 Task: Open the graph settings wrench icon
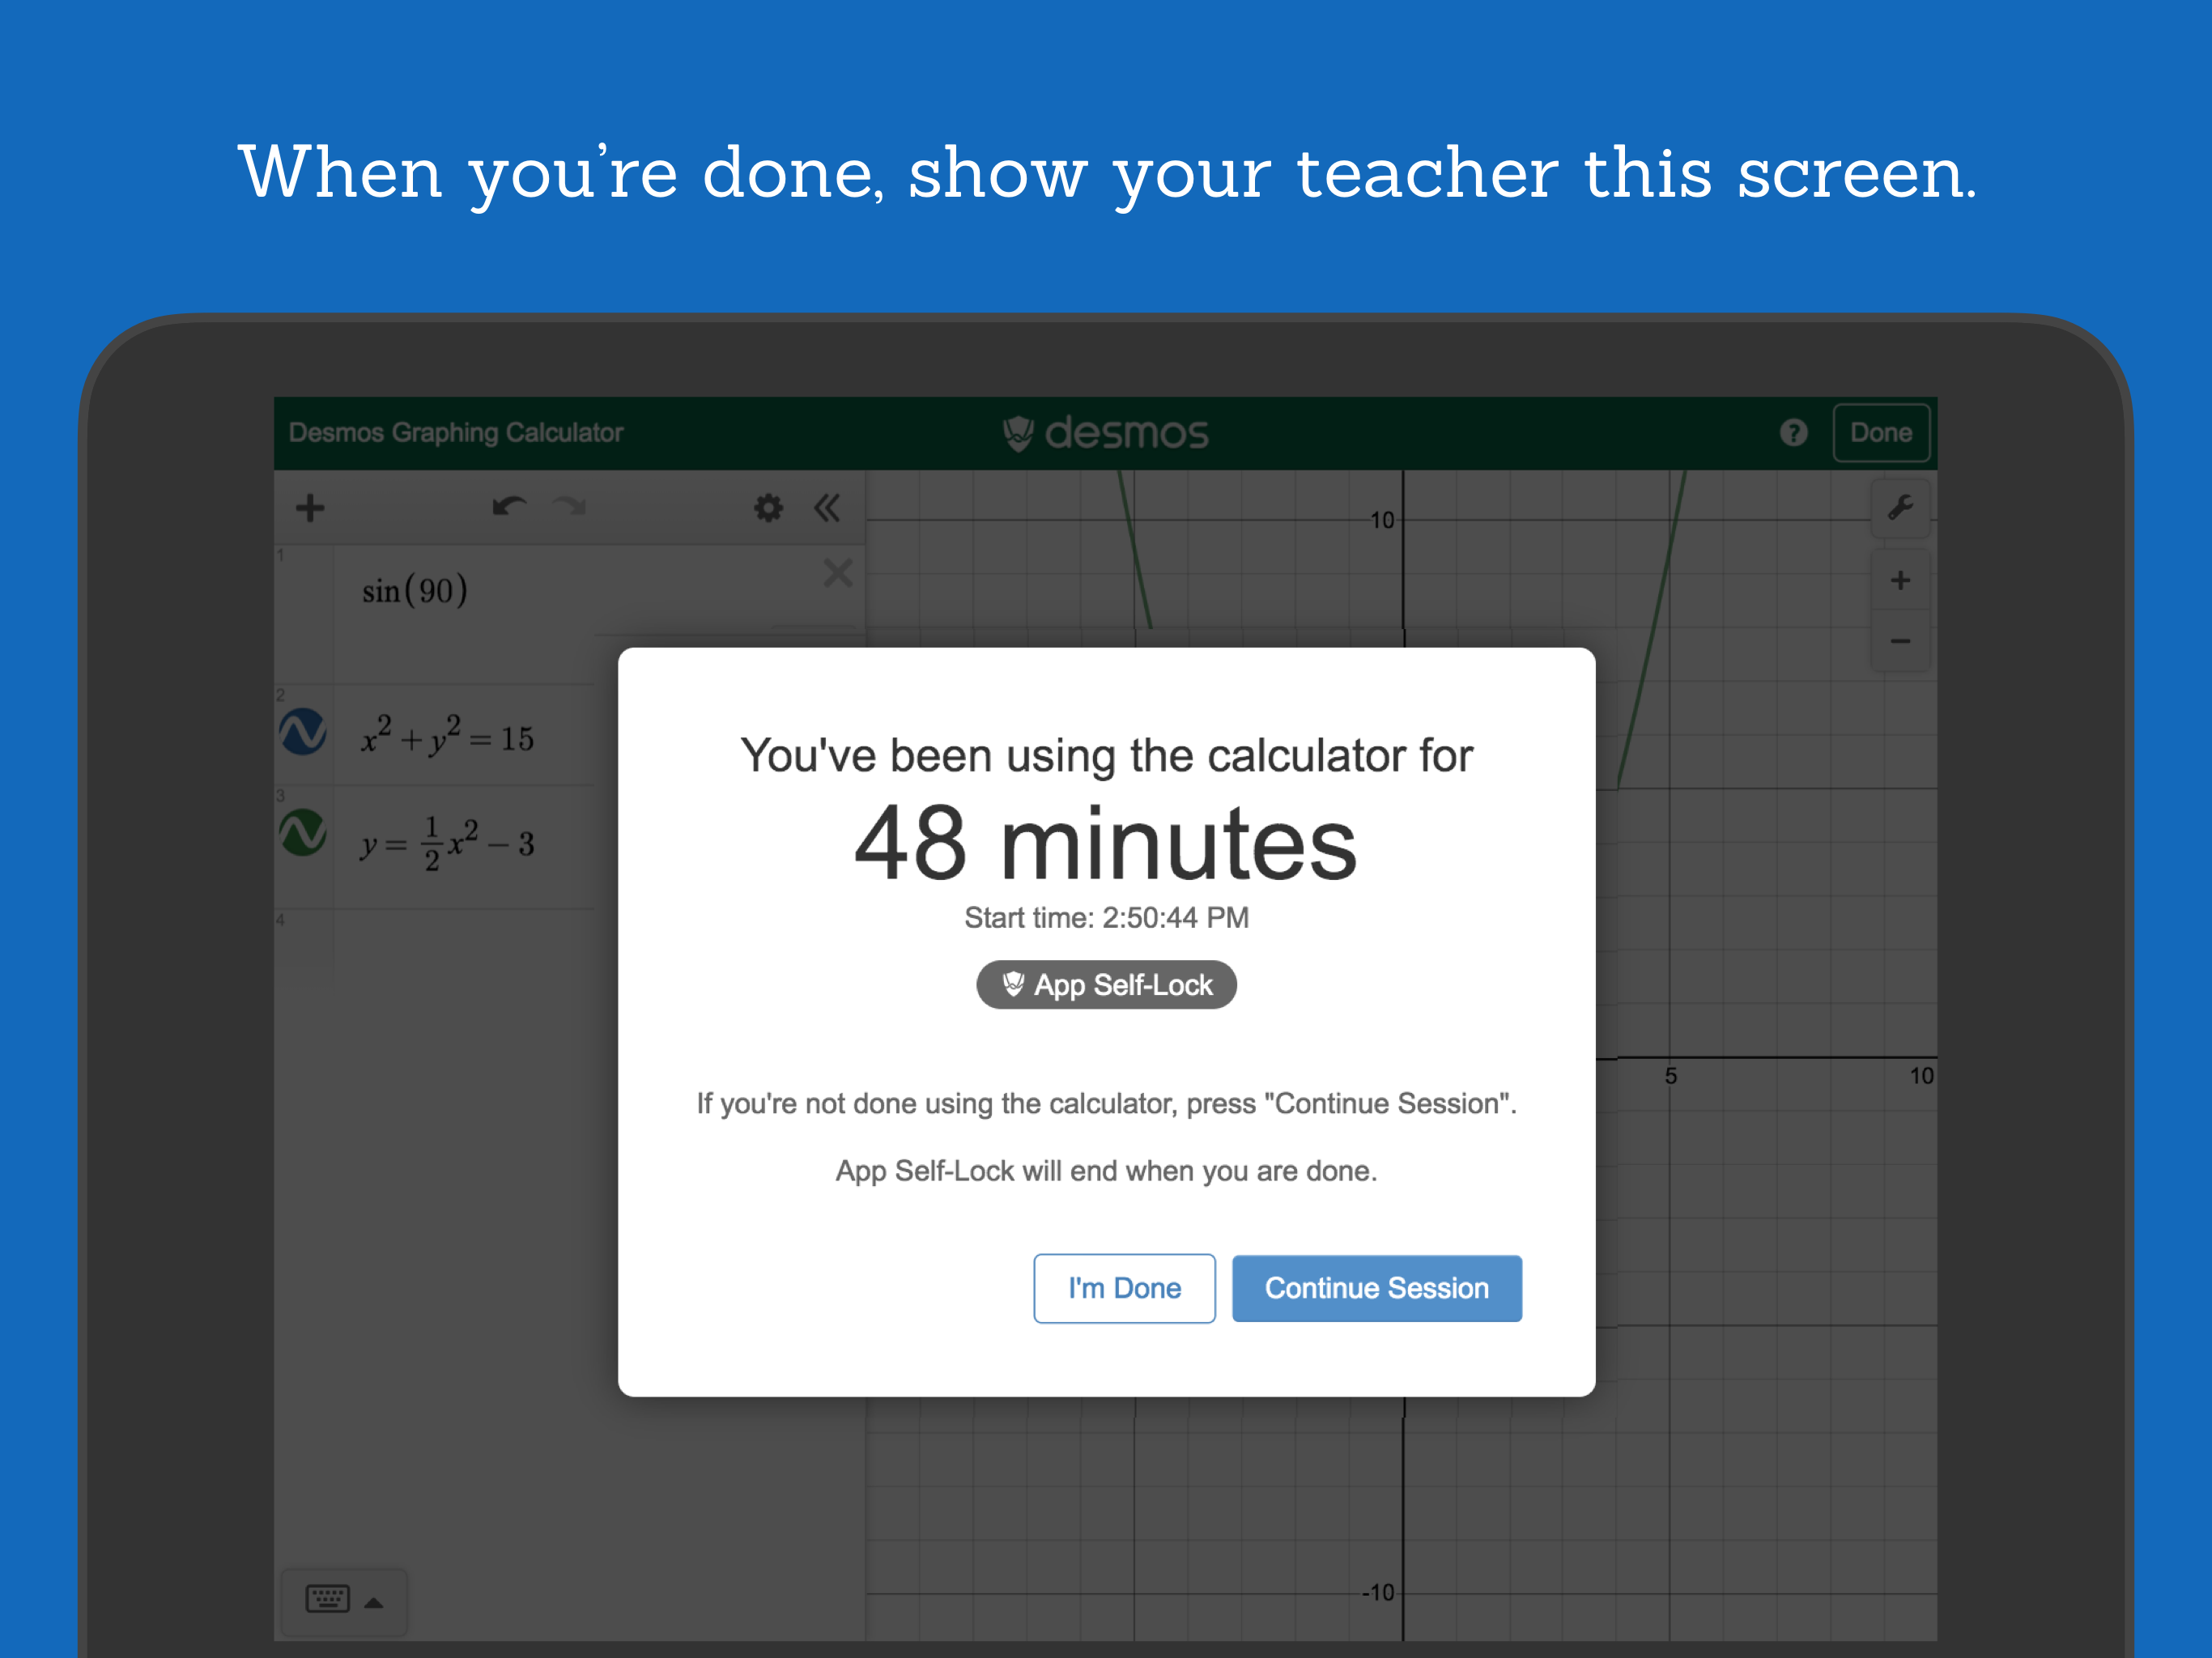click(1900, 508)
